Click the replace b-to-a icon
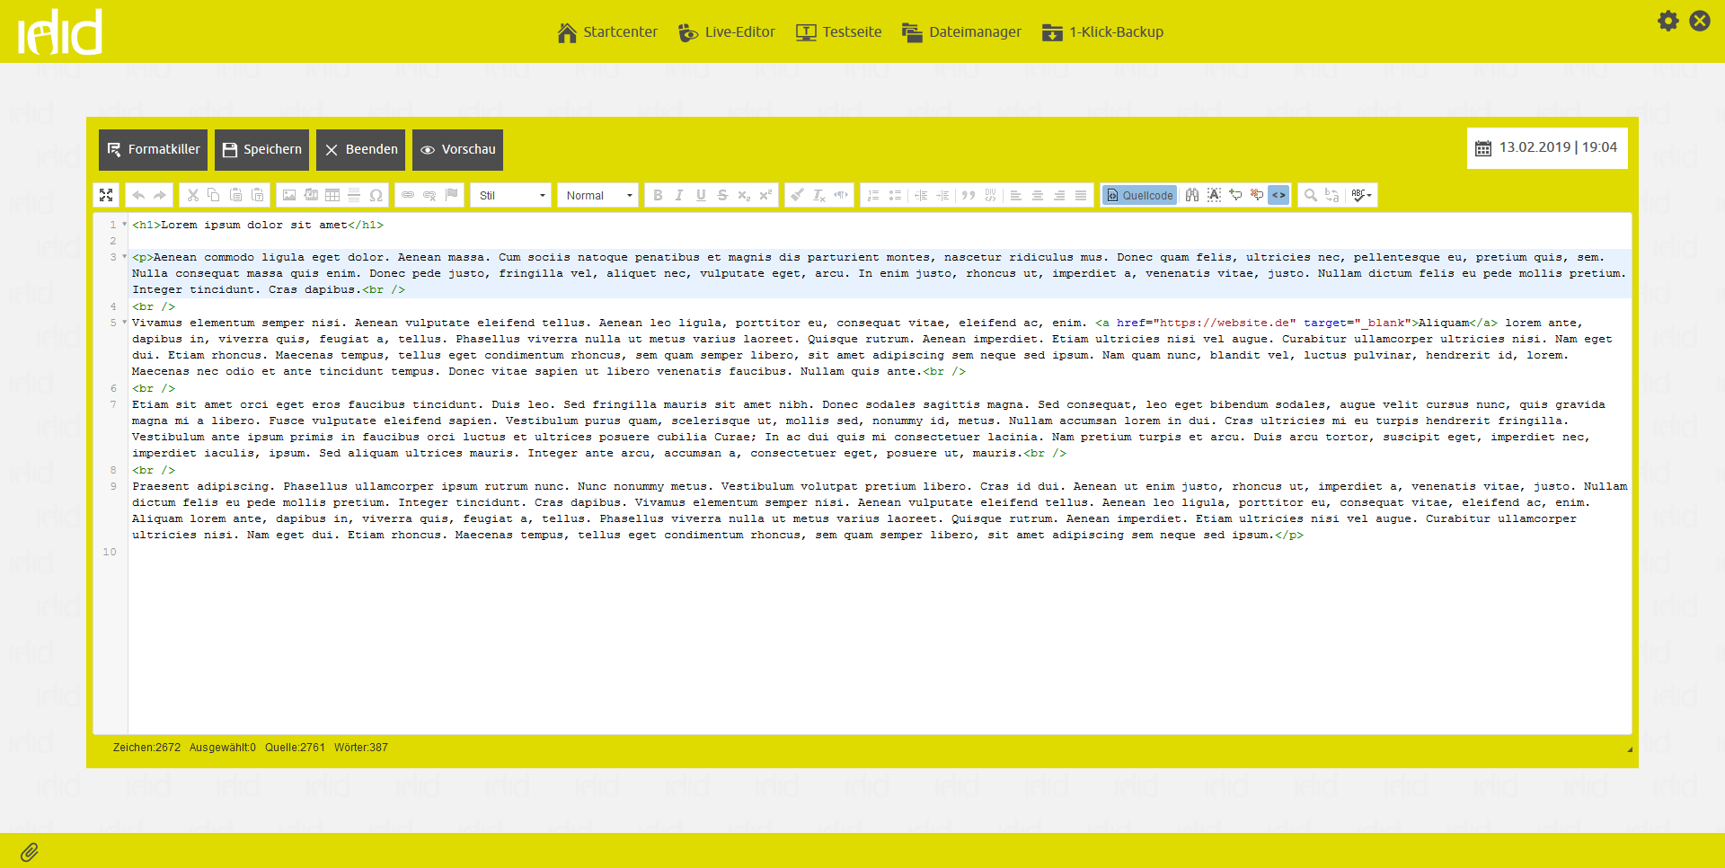 (1332, 195)
